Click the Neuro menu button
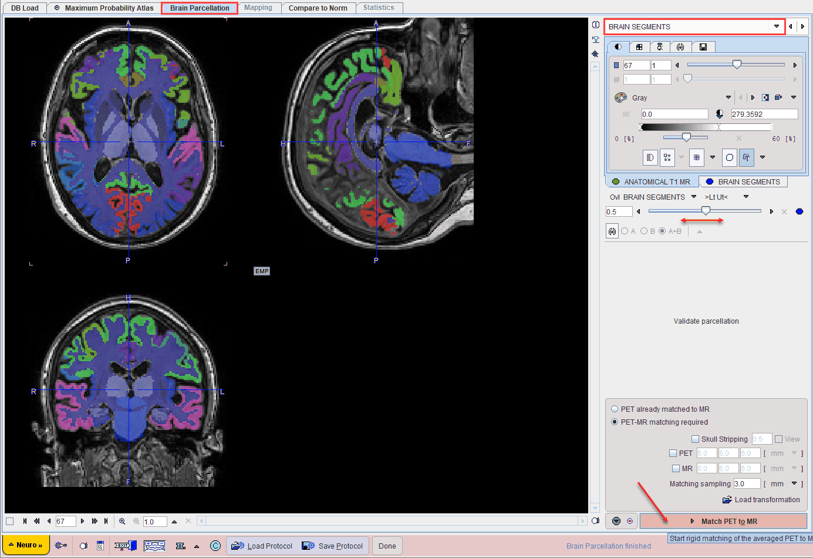This screenshot has height=558, width=813. coord(25,545)
